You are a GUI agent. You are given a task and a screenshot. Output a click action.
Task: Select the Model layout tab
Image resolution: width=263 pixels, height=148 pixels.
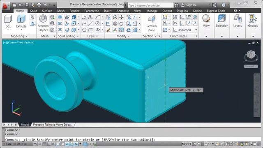click(x=25, y=125)
